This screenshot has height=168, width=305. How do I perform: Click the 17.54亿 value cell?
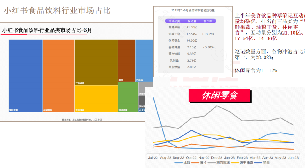click(x=192, y=34)
